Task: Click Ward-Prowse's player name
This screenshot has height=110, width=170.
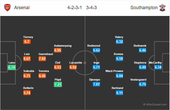Action: pos(114,71)
